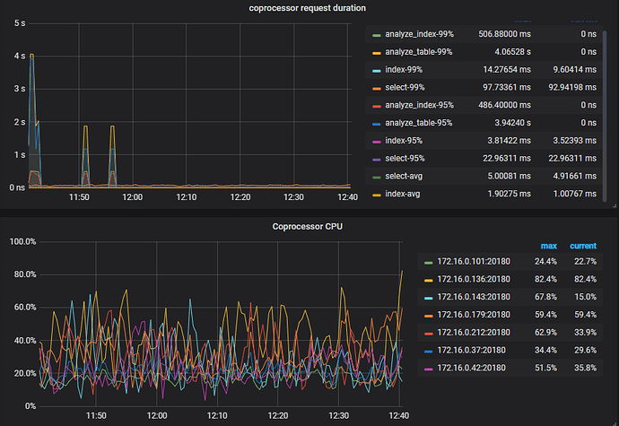
Task: Click the 4.06528 s value
Action: (x=512, y=52)
